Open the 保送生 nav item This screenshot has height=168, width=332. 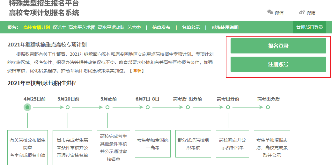(59, 27)
